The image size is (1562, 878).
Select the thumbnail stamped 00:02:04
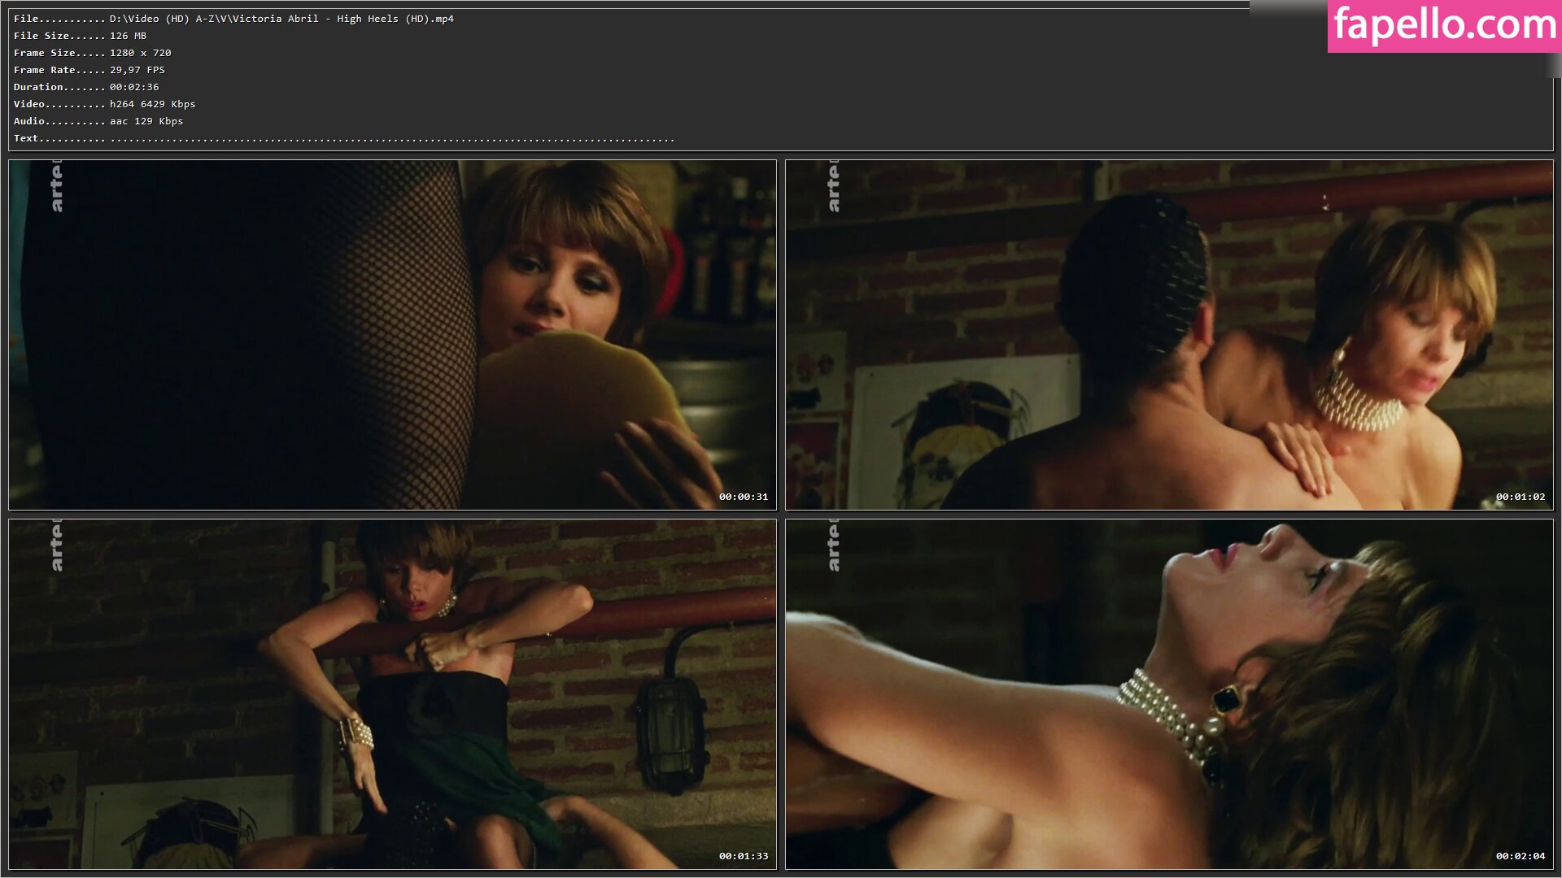(x=1169, y=694)
